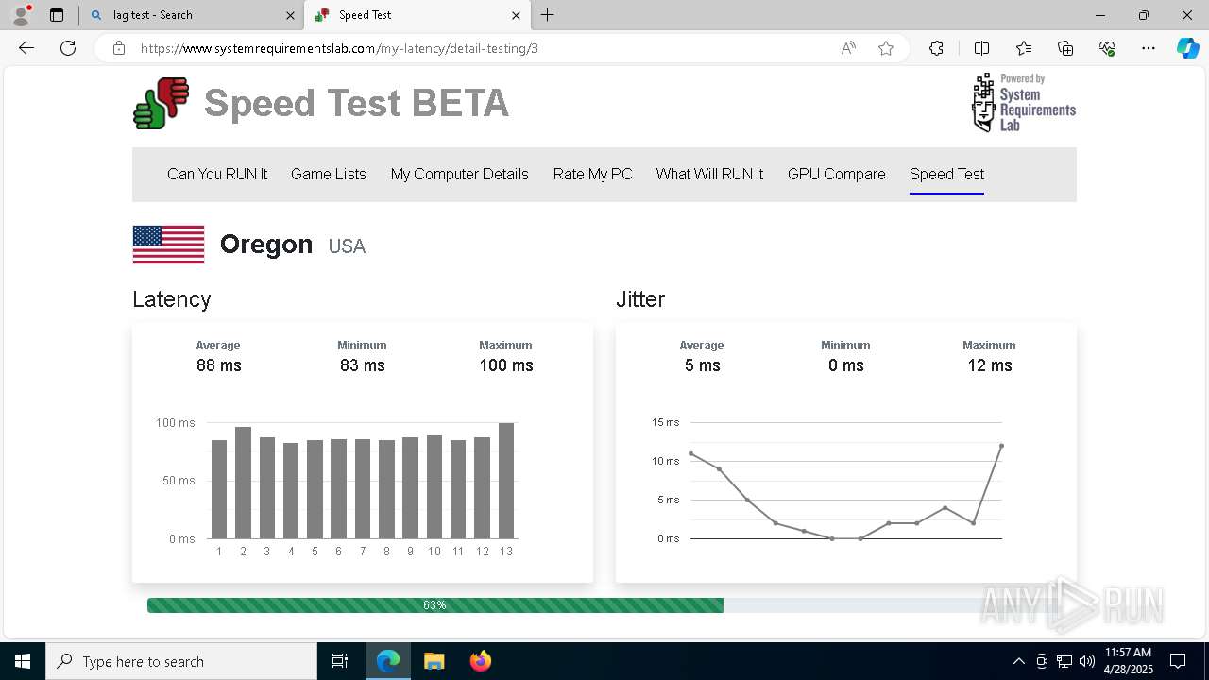Open the Can You RUN It menu item
The height and width of the screenshot is (680, 1209).
click(217, 174)
